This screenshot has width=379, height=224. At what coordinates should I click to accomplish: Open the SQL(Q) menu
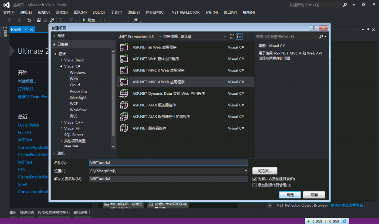click(98, 12)
